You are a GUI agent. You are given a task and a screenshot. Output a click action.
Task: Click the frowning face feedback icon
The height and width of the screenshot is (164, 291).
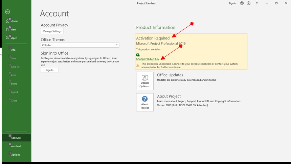click(x=249, y=3)
